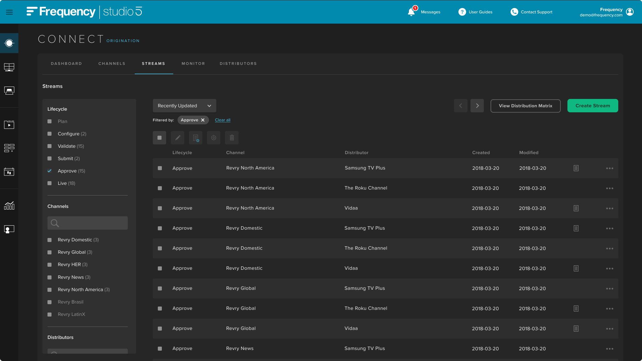The height and width of the screenshot is (361, 642).
Task: Open document icon for Revry North America Vidaa row
Action: pyautogui.click(x=576, y=208)
